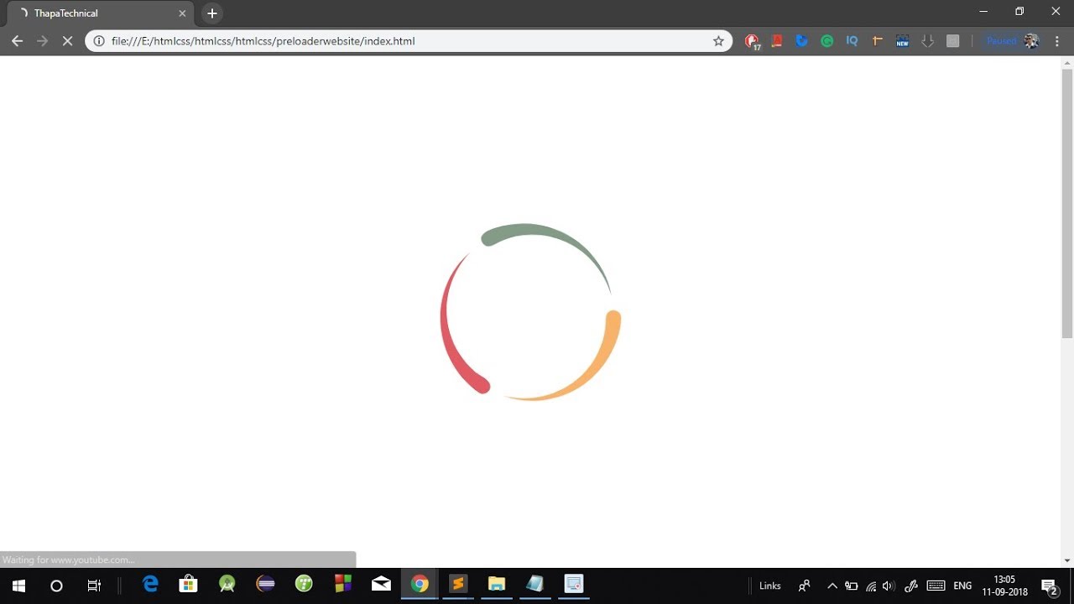Open the notepad-like app on the taskbar
The height and width of the screenshot is (604, 1074).
[x=535, y=584]
